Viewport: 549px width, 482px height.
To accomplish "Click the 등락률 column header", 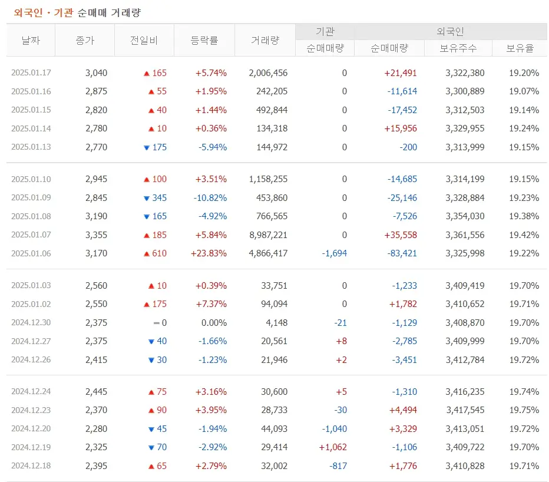I will [x=204, y=39].
